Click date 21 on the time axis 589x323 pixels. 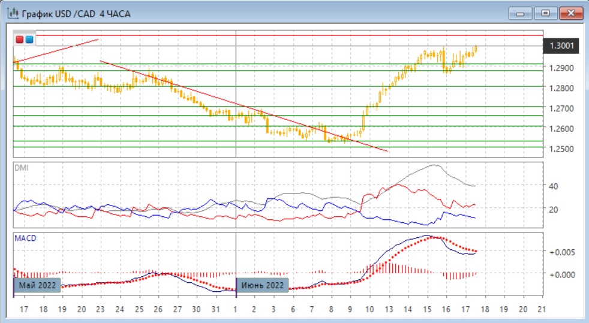click(x=542, y=310)
